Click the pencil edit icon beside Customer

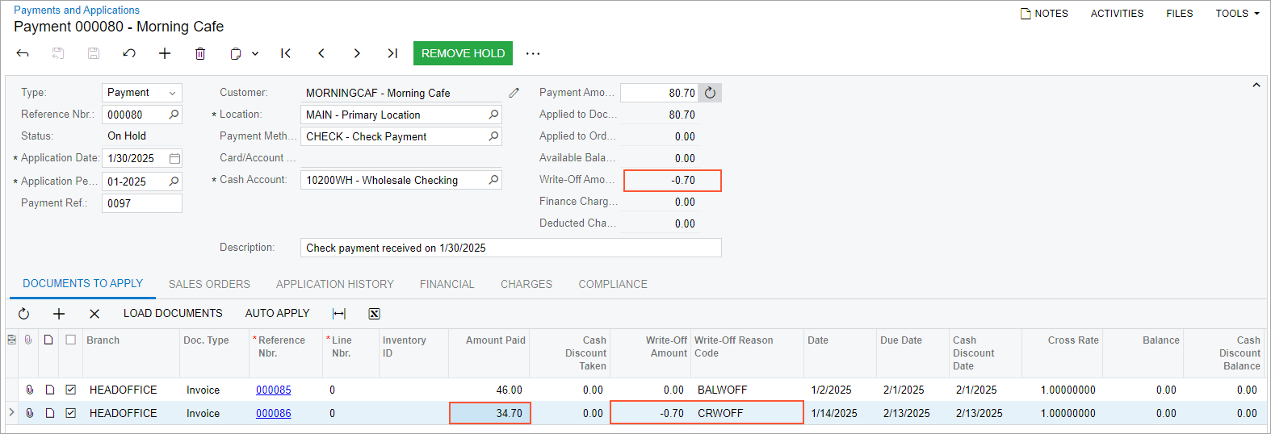click(x=514, y=93)
